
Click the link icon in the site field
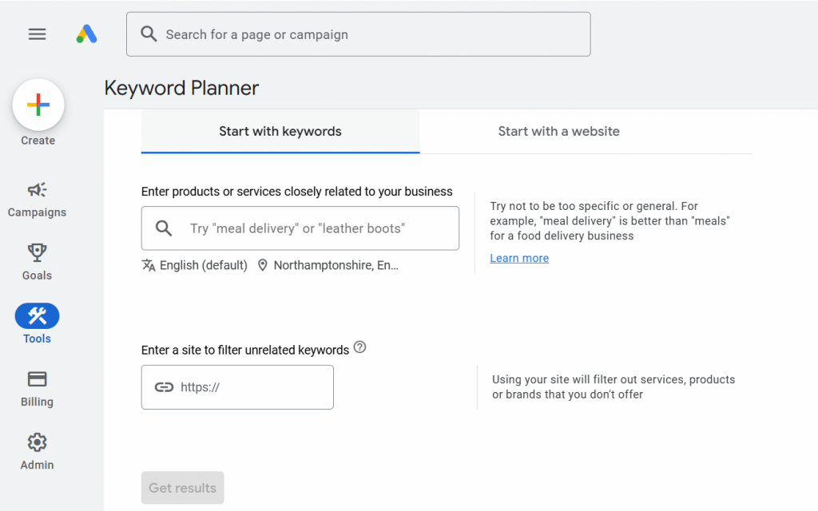(x=164, y=387)
